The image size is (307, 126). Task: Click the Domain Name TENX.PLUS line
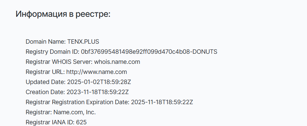[62, 42]
